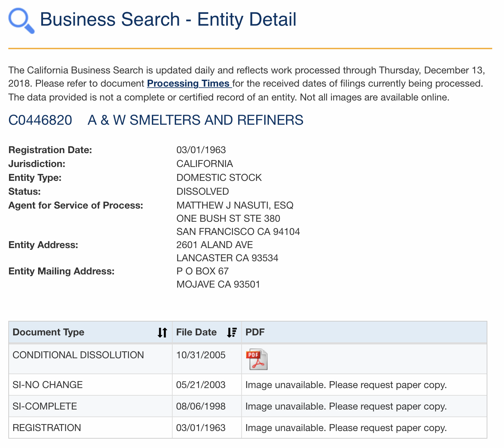Click the PDF column header
This screenshot has width=504, height=448.
tap(255, 332)
